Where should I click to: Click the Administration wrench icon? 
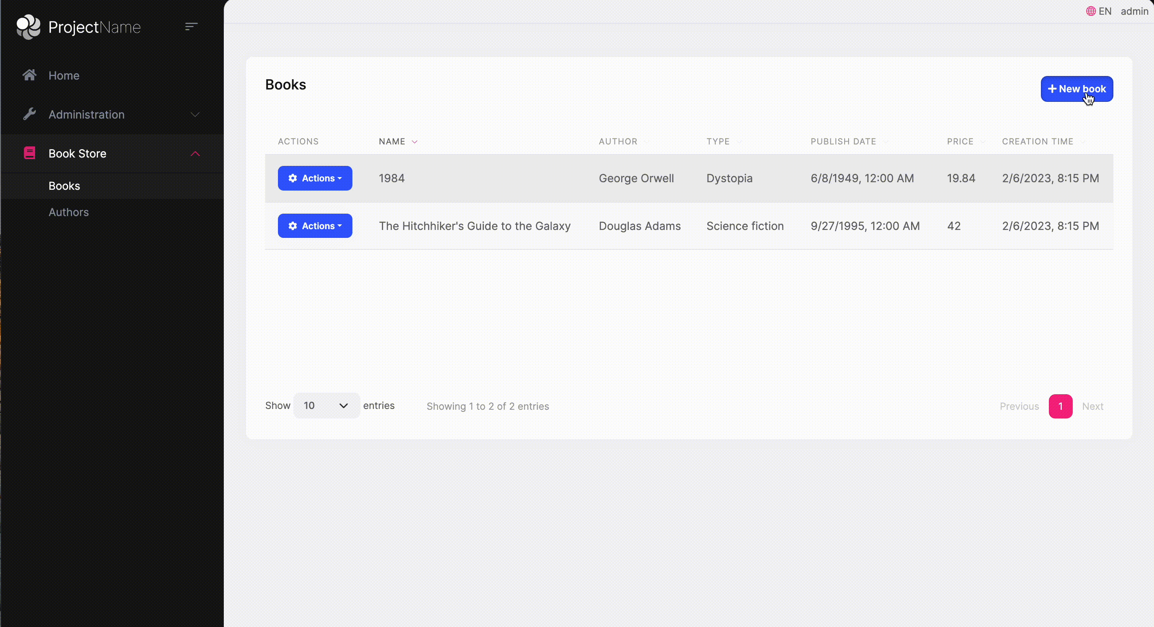pos(29,114)
